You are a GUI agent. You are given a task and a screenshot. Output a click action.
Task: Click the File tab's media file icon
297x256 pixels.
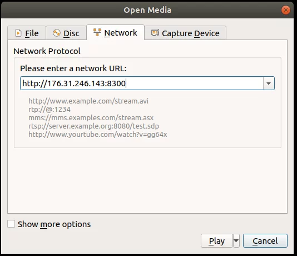(18, 33)
